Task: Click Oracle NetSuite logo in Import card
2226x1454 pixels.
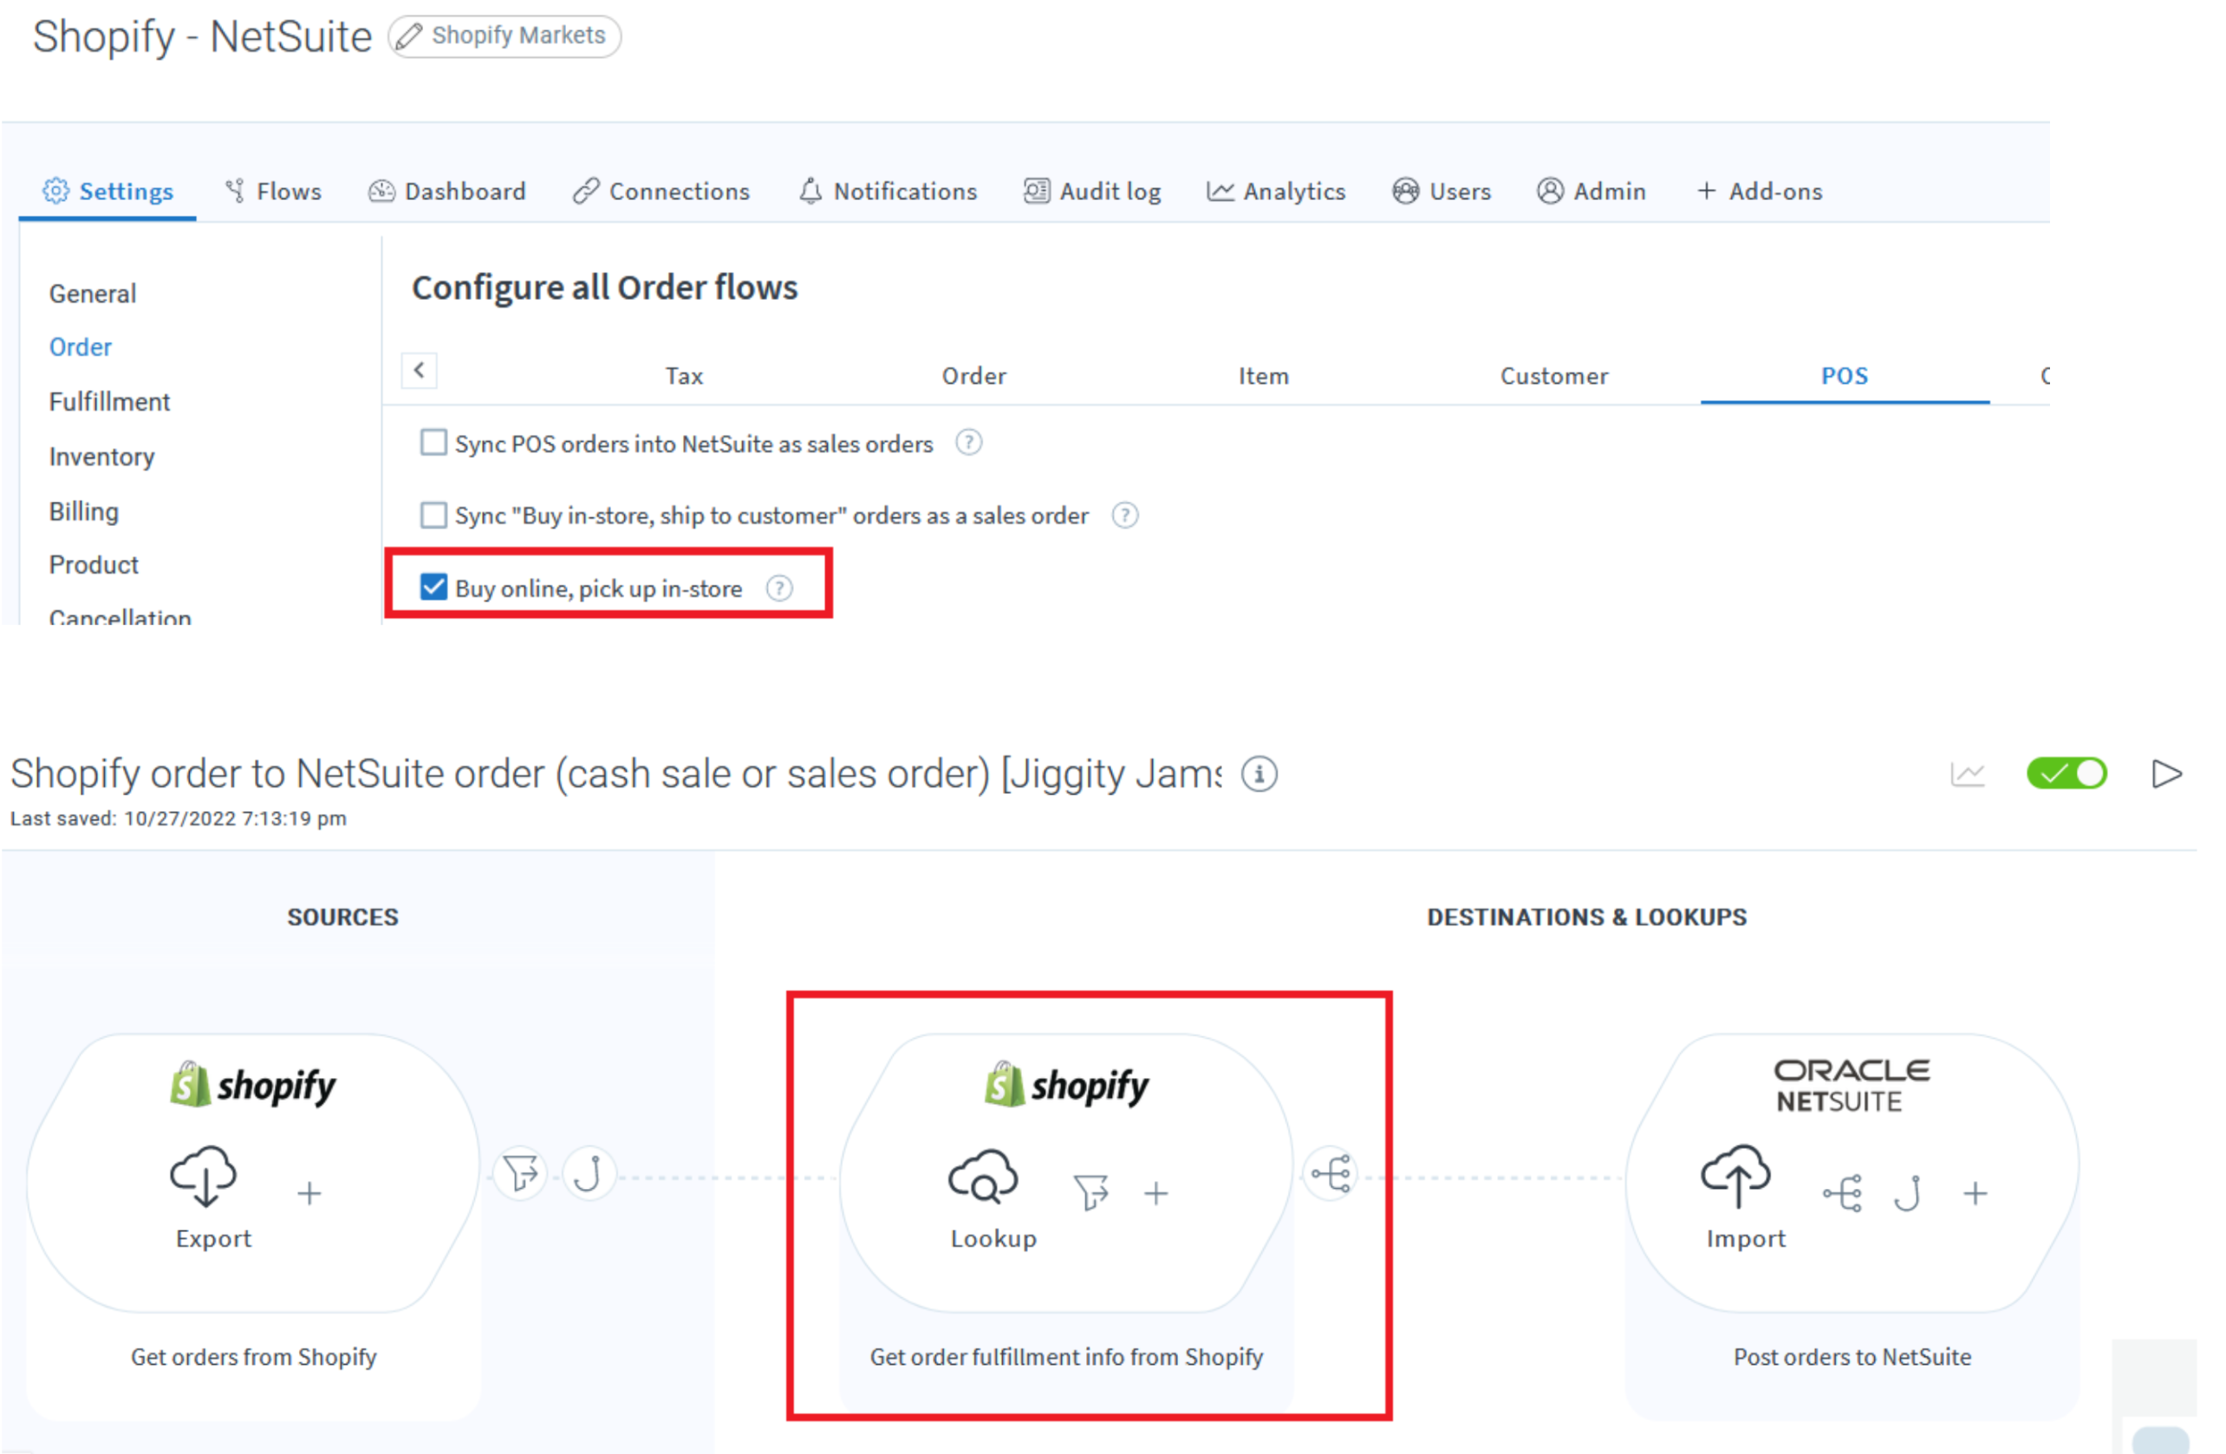Action: coord(1851,1086)
